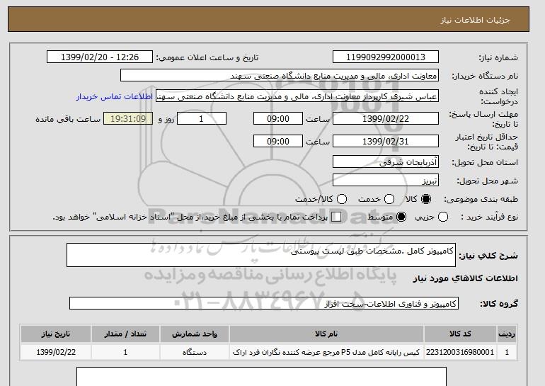
Task: Click the جزئیات اطلاعات نیاز header title
Action: [475, 20]
